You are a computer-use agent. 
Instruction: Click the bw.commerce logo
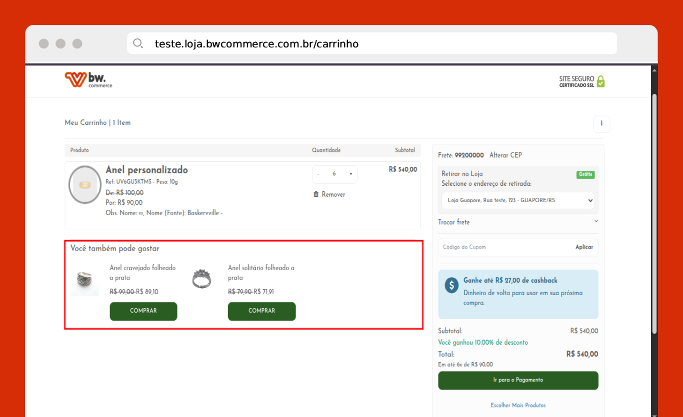[88, 80]
